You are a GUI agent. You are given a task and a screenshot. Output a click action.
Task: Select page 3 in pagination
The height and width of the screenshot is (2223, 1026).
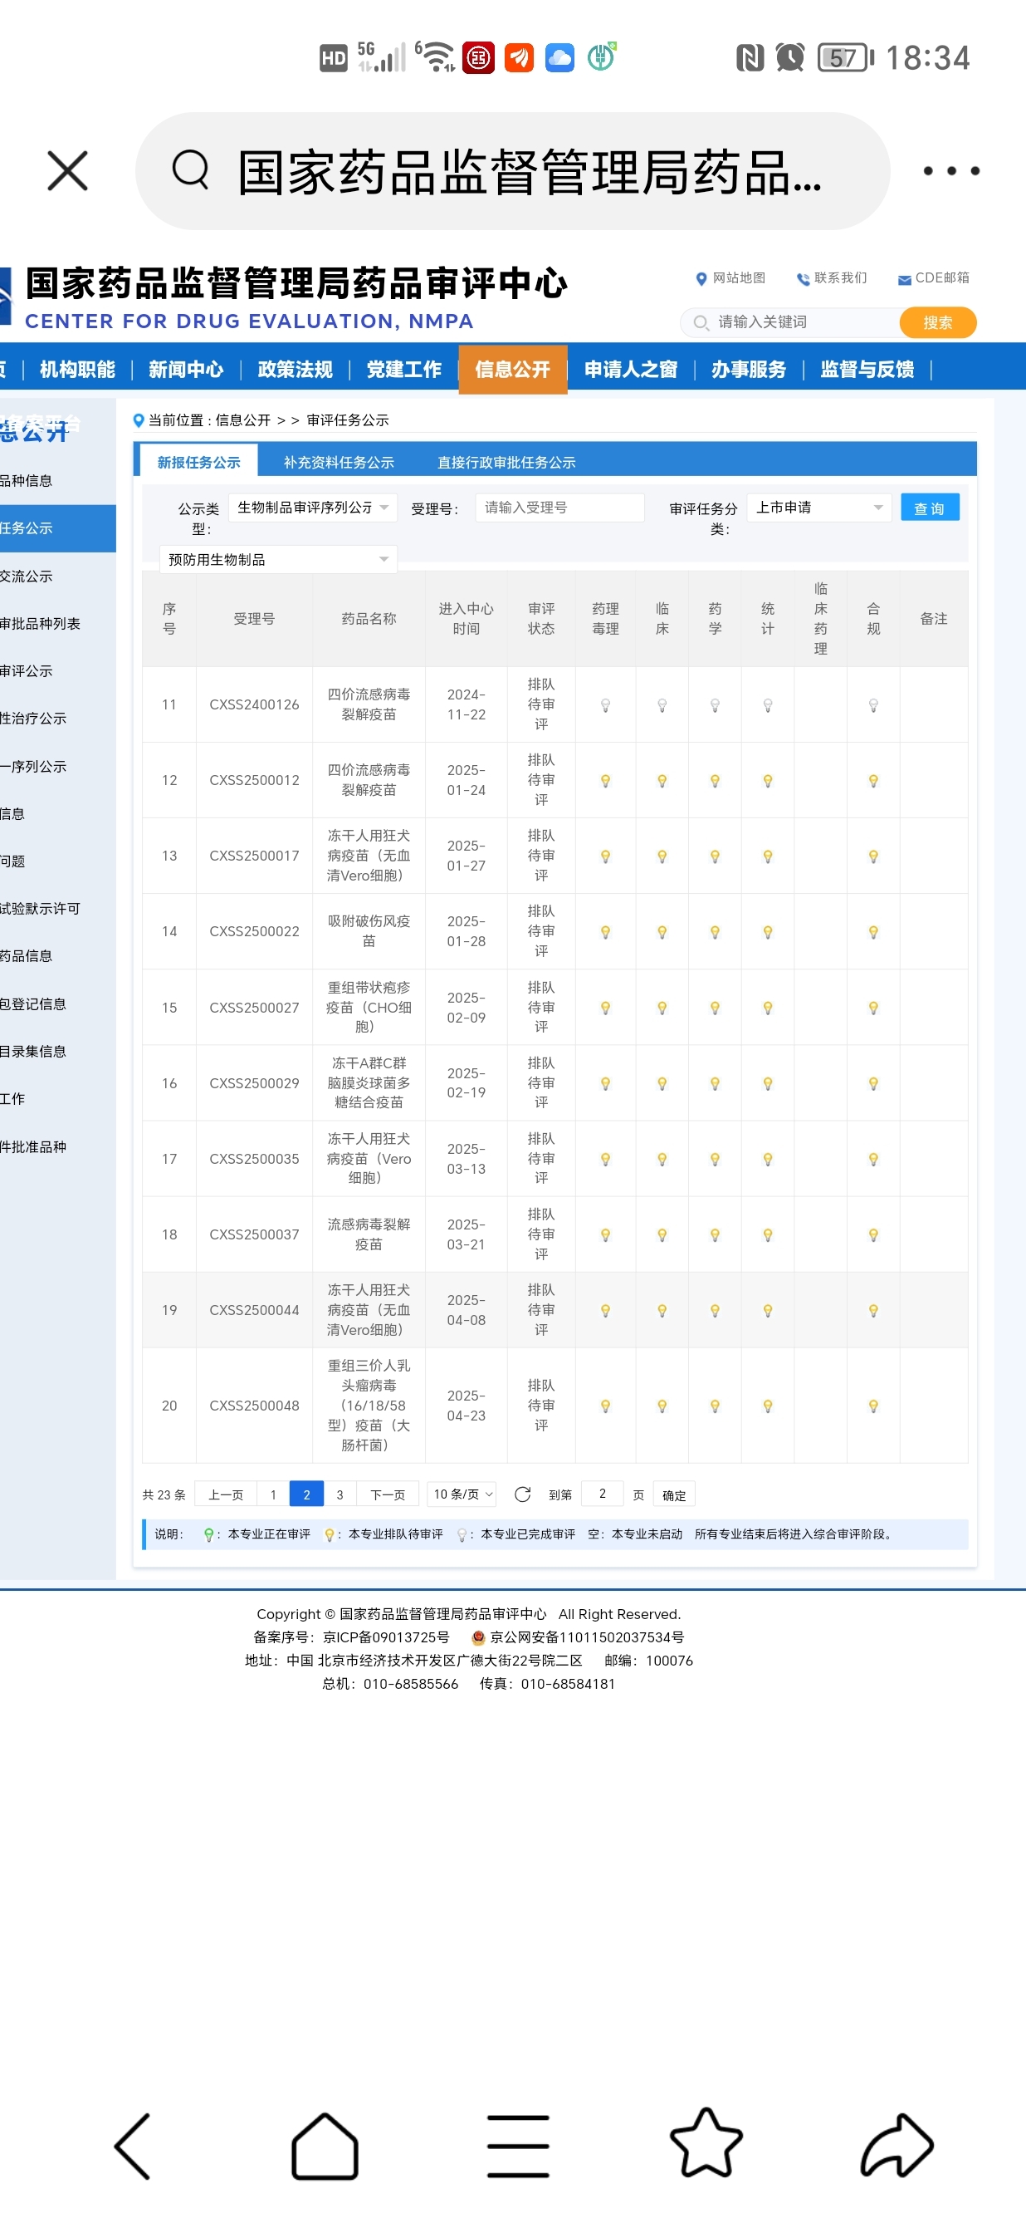pos(340,1494)
